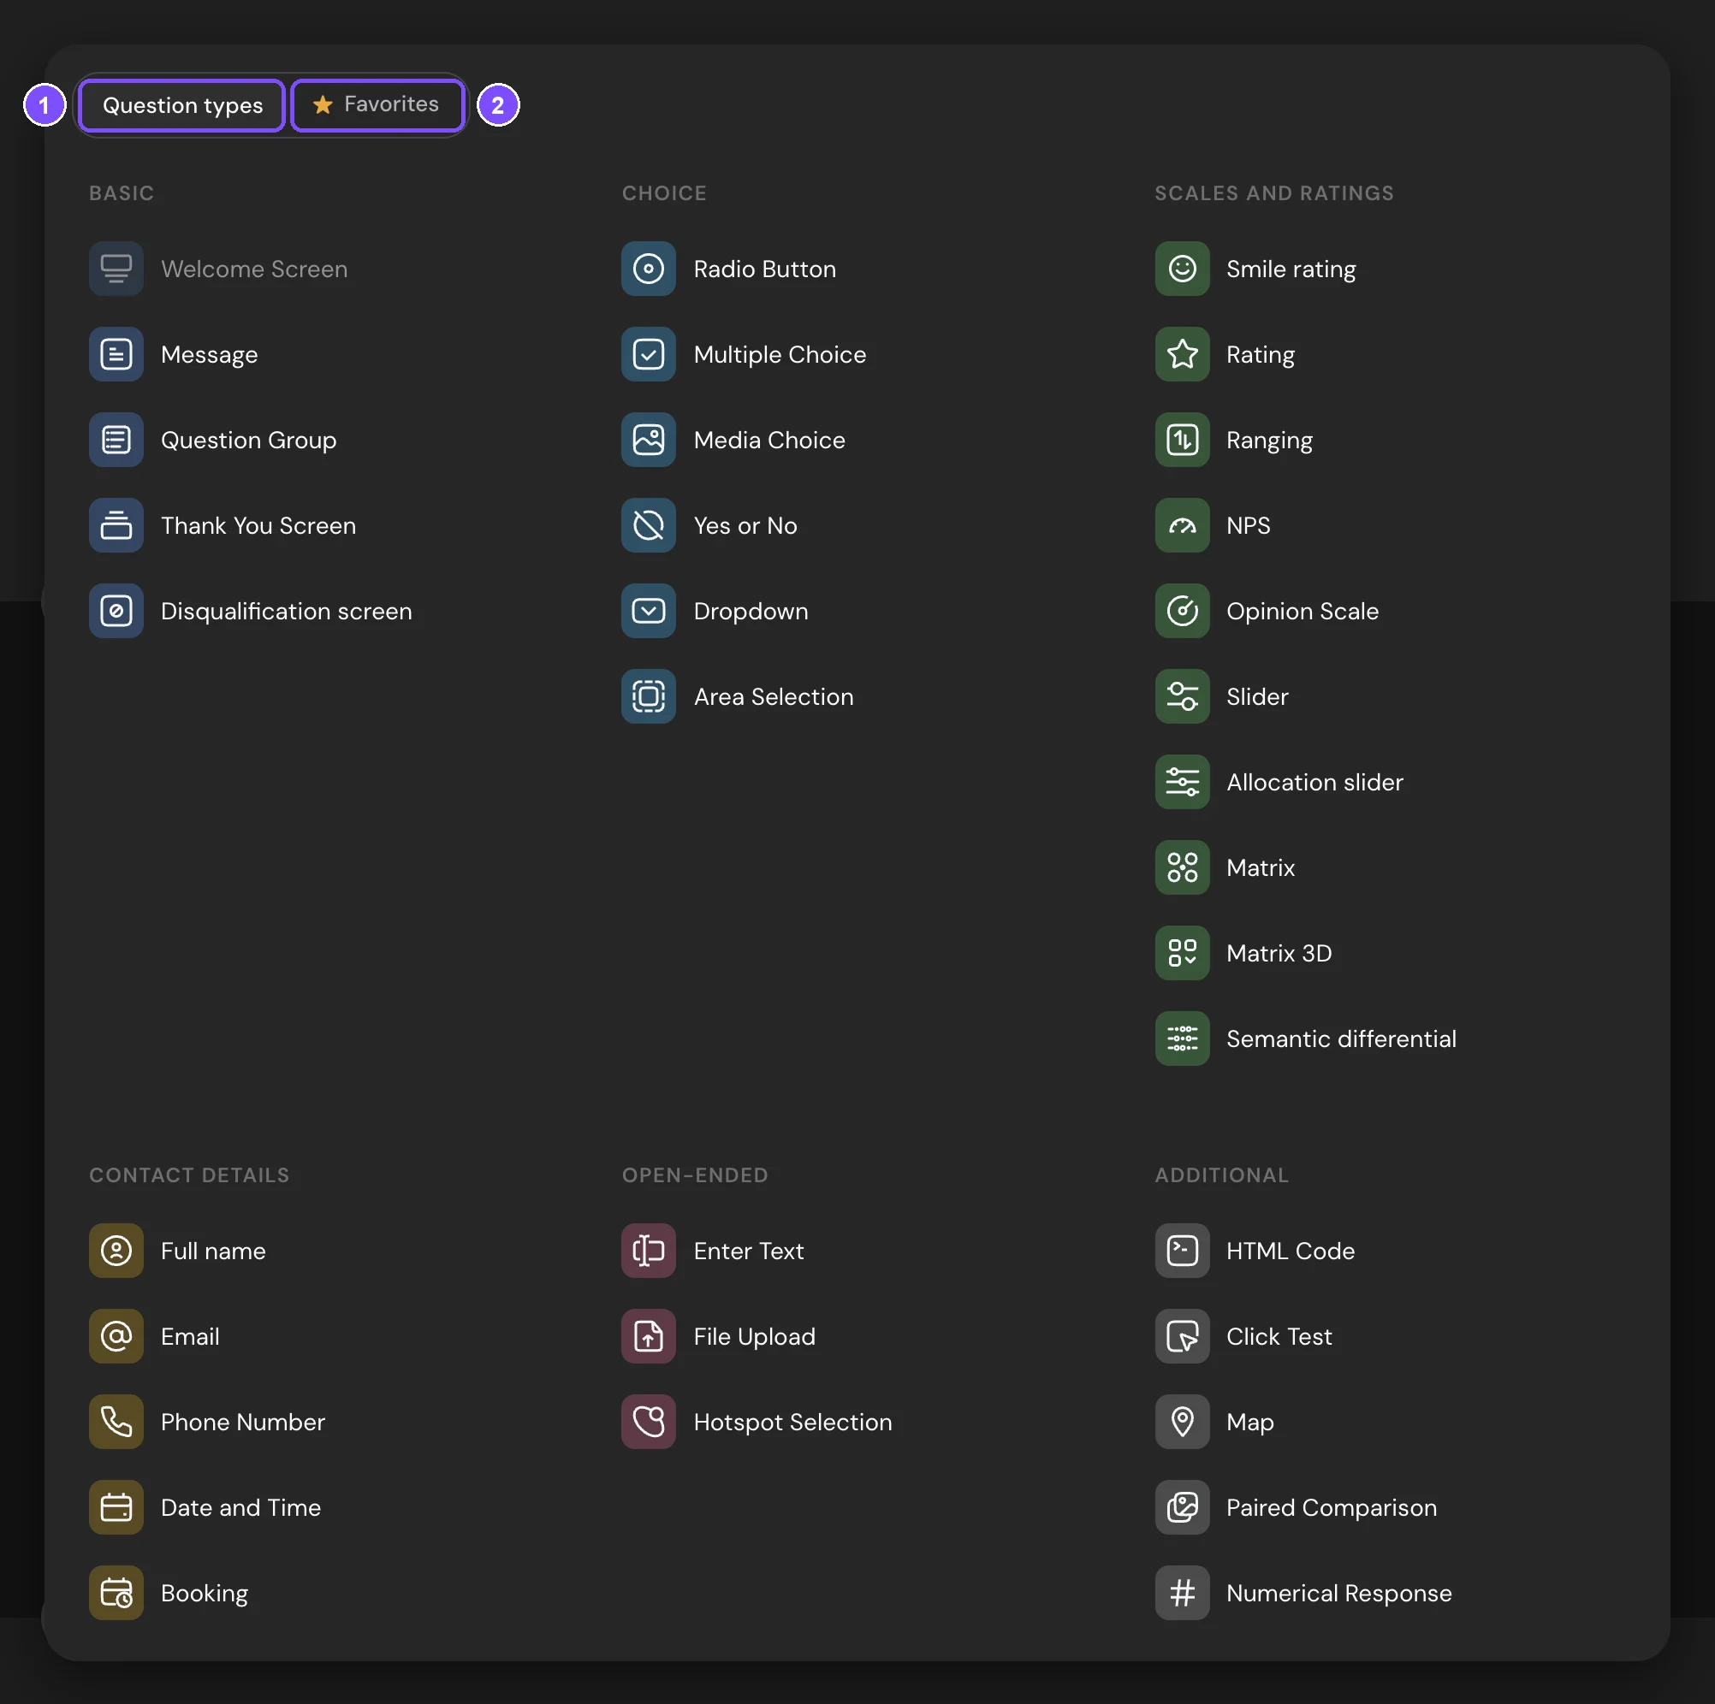
Task: Click the Booking calendar icon
Action: (116, 1592)
